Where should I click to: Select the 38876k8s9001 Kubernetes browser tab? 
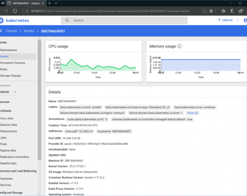click(26, 3)
